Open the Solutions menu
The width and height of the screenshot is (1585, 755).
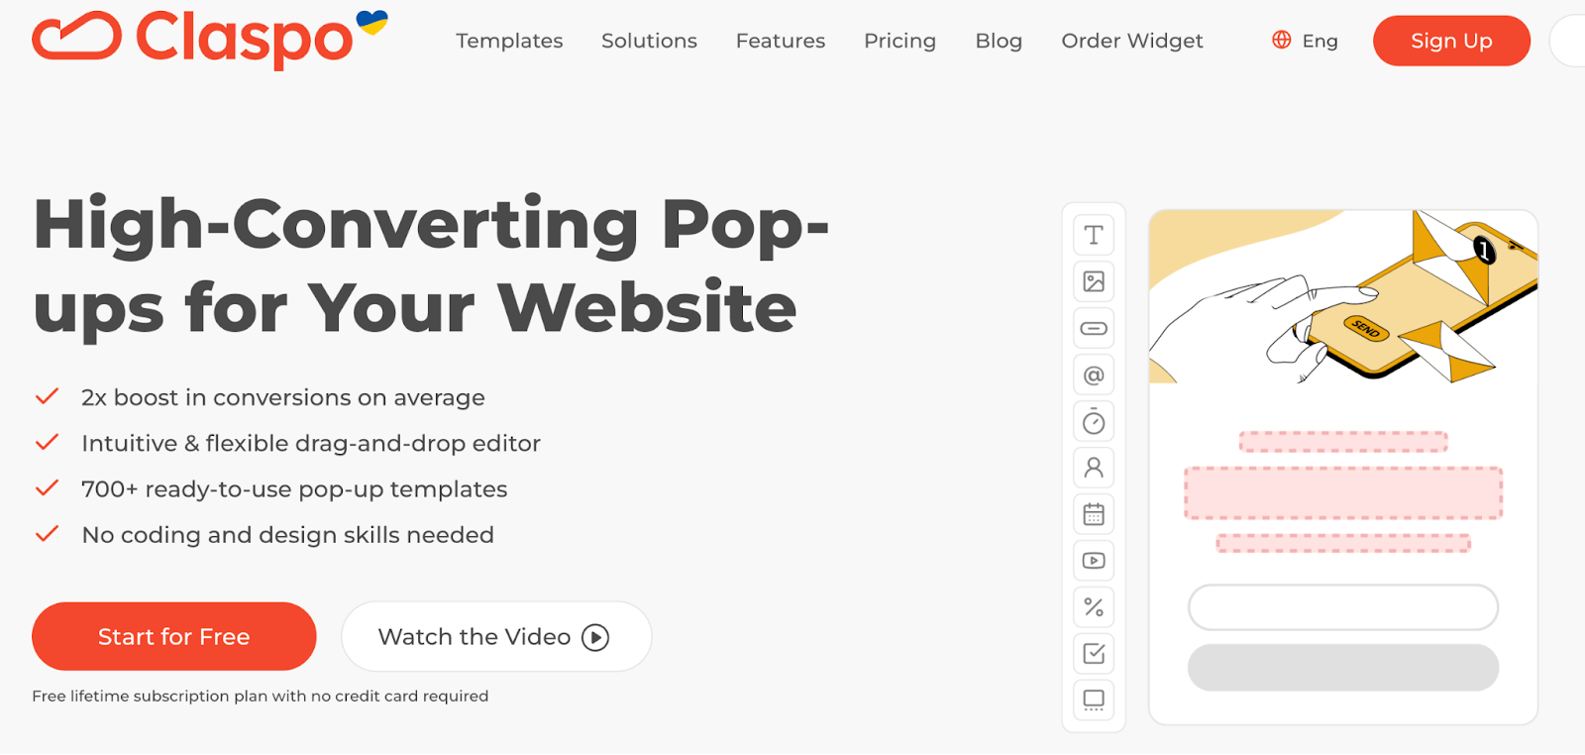[649, 41]
